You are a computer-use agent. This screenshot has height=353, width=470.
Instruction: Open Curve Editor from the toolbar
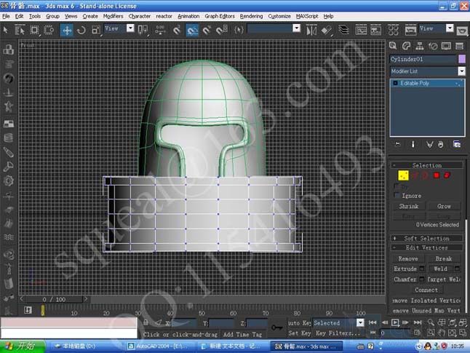coord(361,30)
